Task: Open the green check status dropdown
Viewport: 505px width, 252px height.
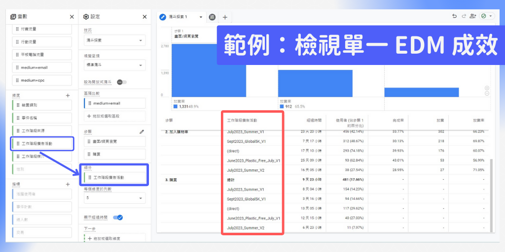Action: [x=487, y=16]
